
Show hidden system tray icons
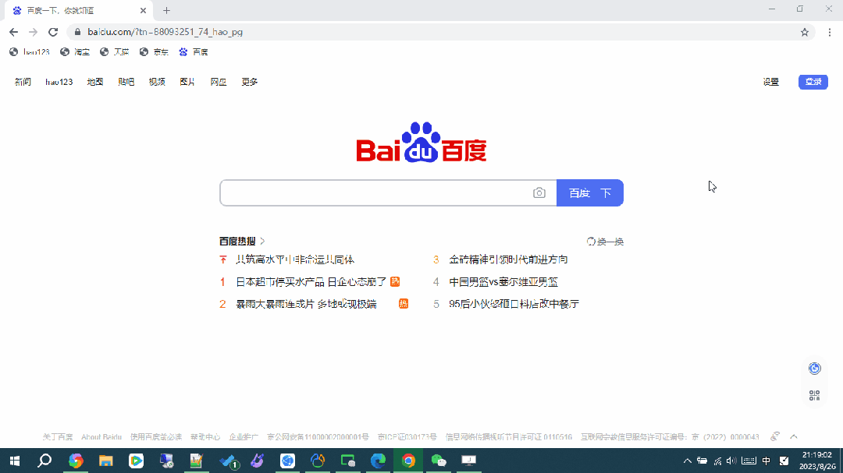pyautogui.click(x=687, y=461)
